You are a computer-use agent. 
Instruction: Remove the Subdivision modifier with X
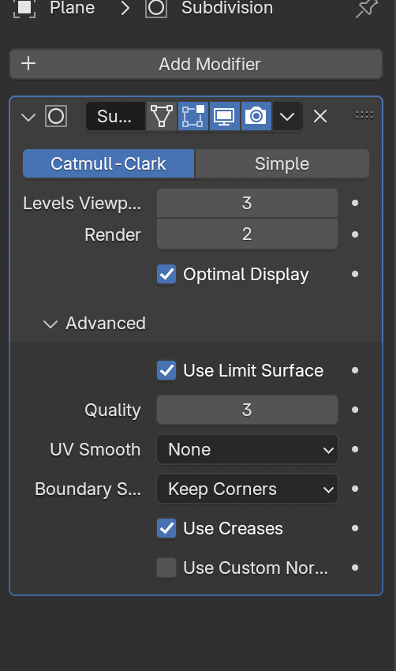tap(320, 116)
